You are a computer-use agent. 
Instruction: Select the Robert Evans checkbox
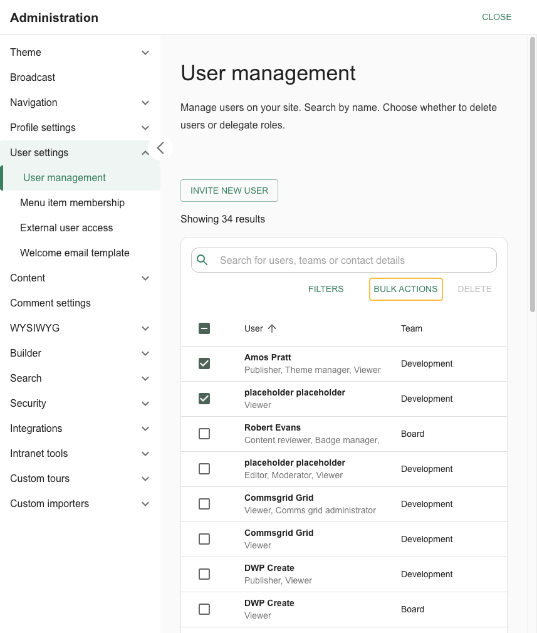coord(204,434)
